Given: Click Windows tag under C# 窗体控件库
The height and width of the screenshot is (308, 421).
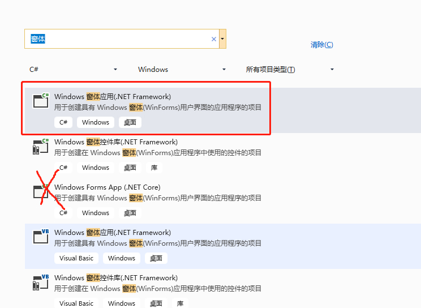Looking at the screenshot, I should tap(96, 168).
